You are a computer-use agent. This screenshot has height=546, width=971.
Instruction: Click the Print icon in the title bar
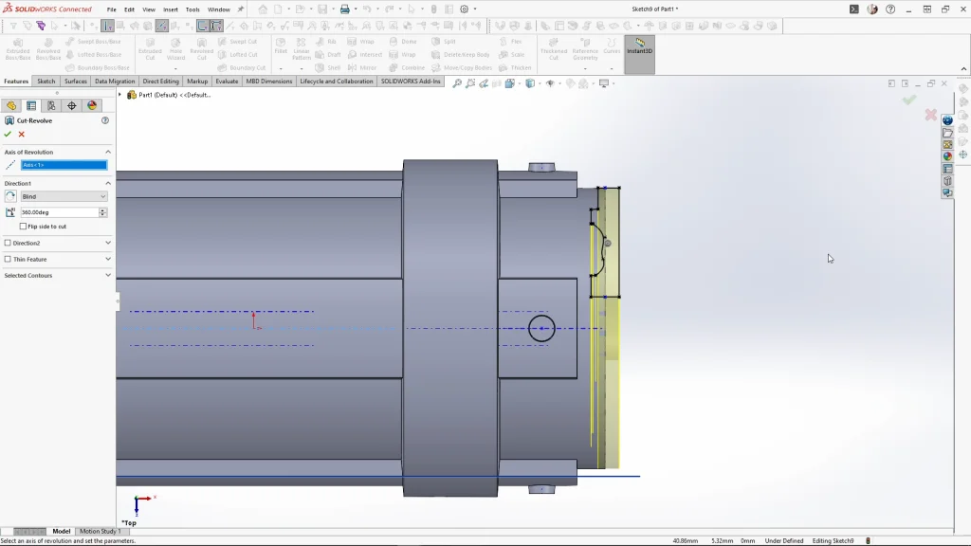[344, 9]
